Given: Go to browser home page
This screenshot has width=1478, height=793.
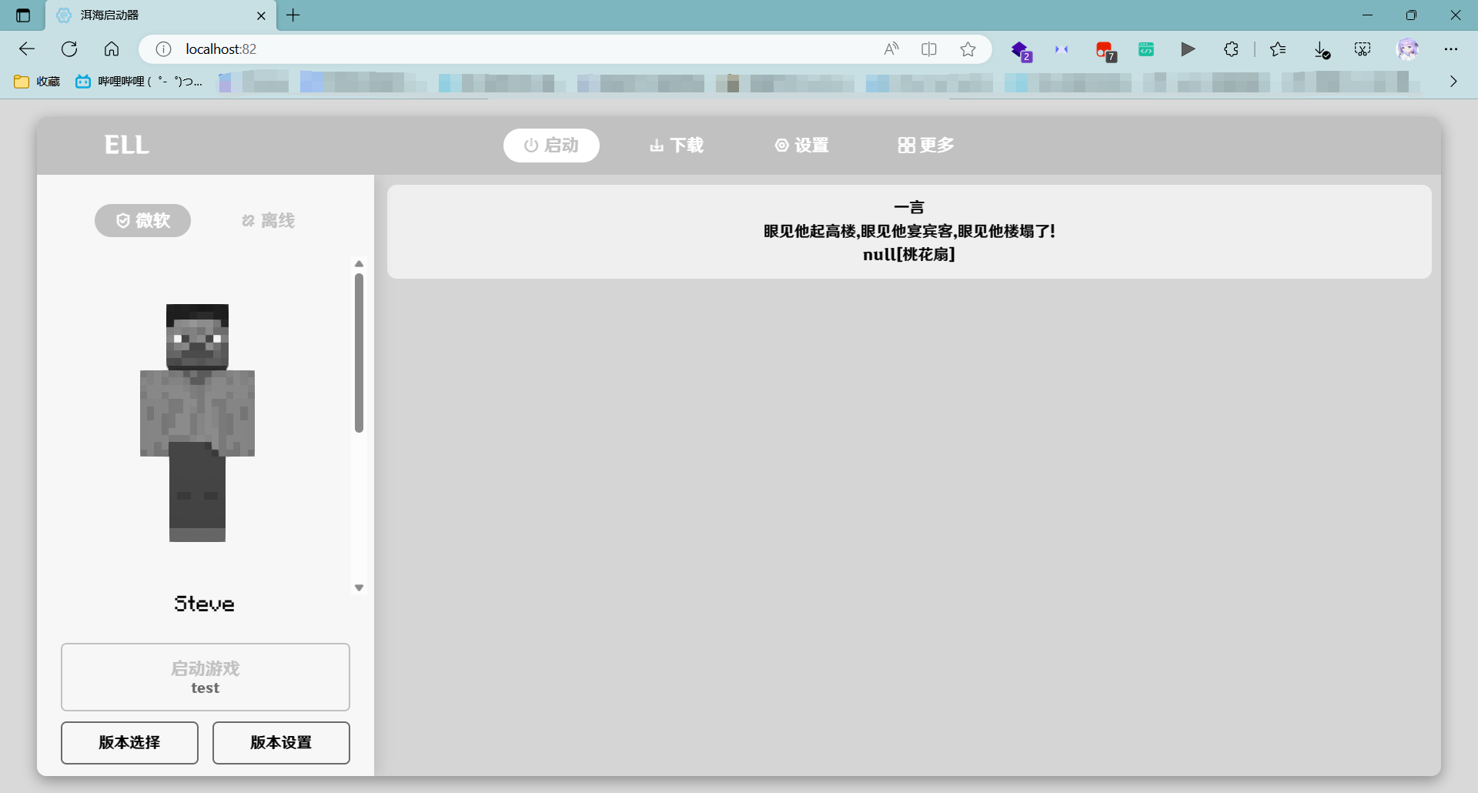Looking at the screenshot, I should point(112,49).
